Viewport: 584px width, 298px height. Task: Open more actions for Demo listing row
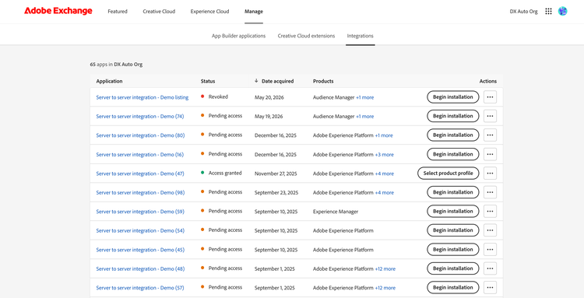(490, 97)
